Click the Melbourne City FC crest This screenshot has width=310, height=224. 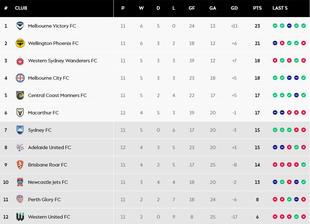(x=20, y=78)
